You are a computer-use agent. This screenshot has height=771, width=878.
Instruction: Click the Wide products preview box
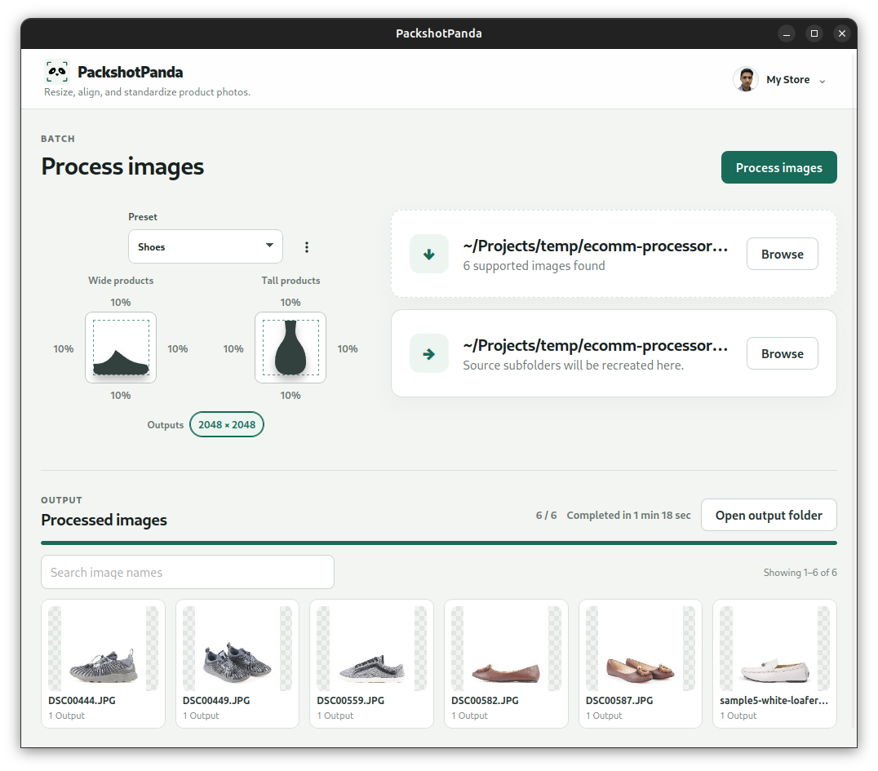pos(121,348)
